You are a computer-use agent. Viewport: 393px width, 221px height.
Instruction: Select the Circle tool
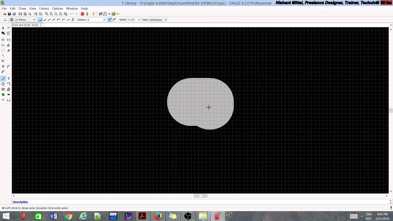click(3, 84)
